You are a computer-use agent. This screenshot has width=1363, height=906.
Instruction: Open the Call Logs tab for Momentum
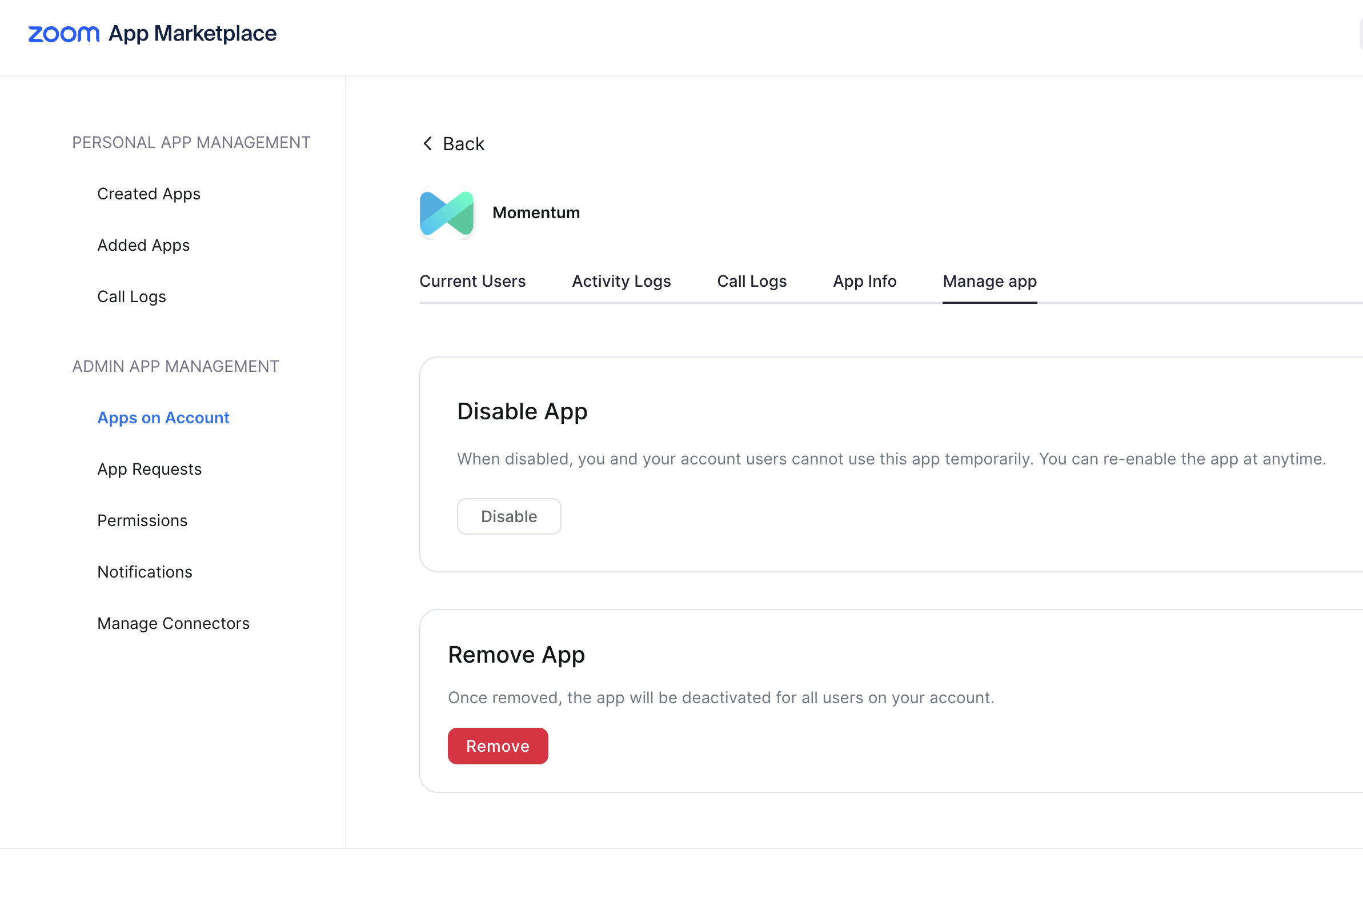(x=752, y=282)
